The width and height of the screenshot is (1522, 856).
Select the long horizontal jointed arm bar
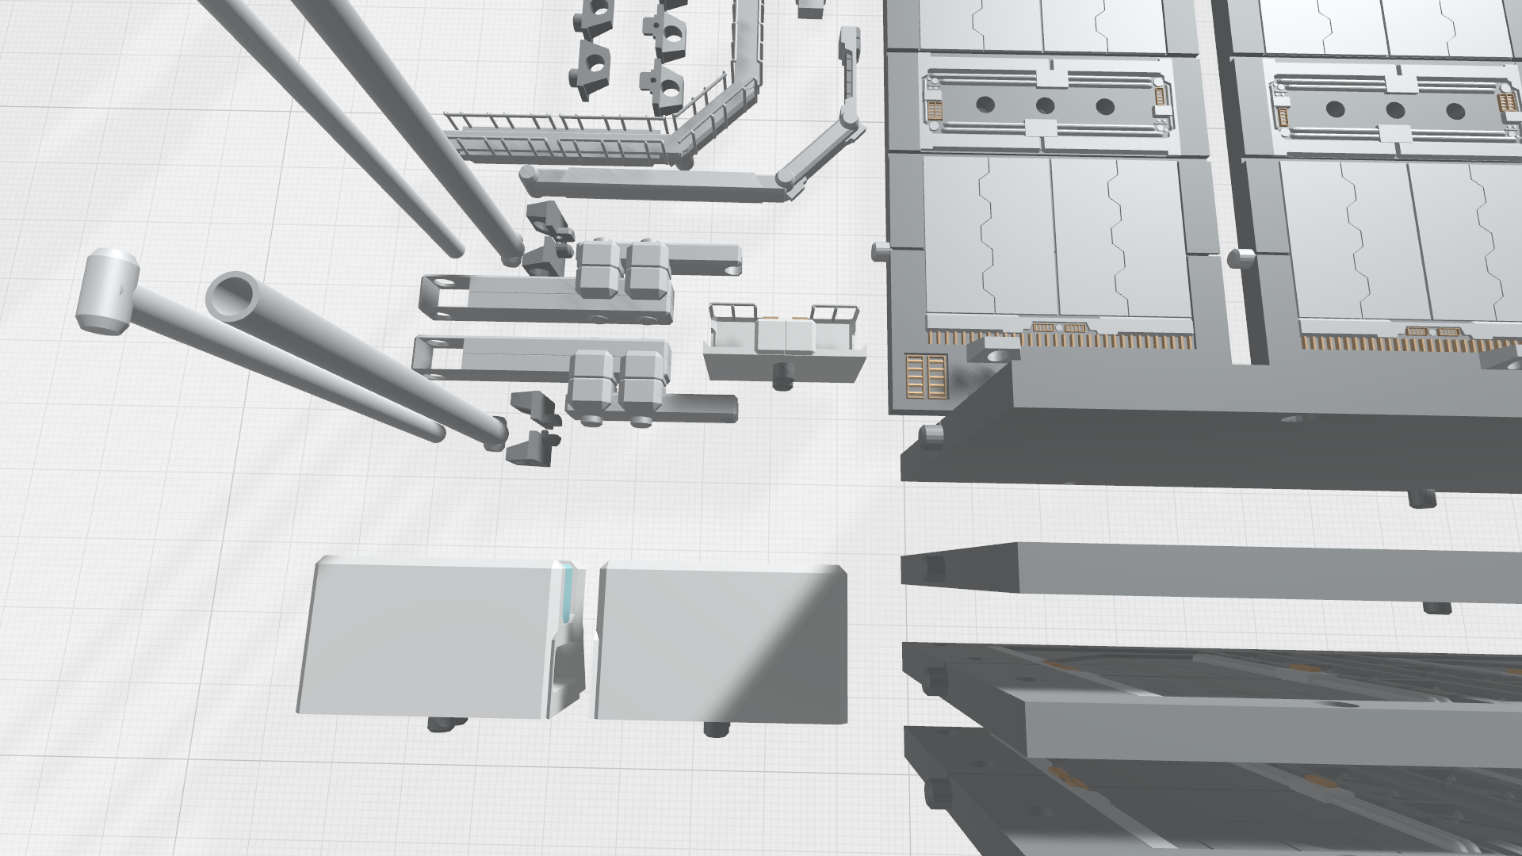(654, 185)
